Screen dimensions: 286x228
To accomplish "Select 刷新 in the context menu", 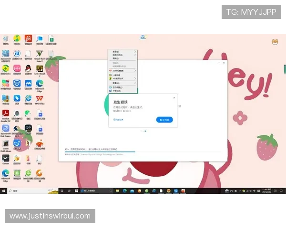I will click(x=116, y=58).
